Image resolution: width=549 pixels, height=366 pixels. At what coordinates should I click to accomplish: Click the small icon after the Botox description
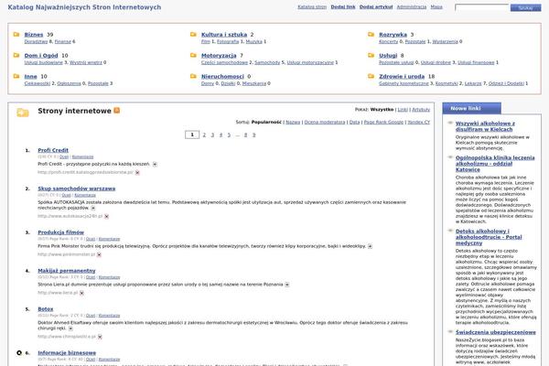pos(70,328)
